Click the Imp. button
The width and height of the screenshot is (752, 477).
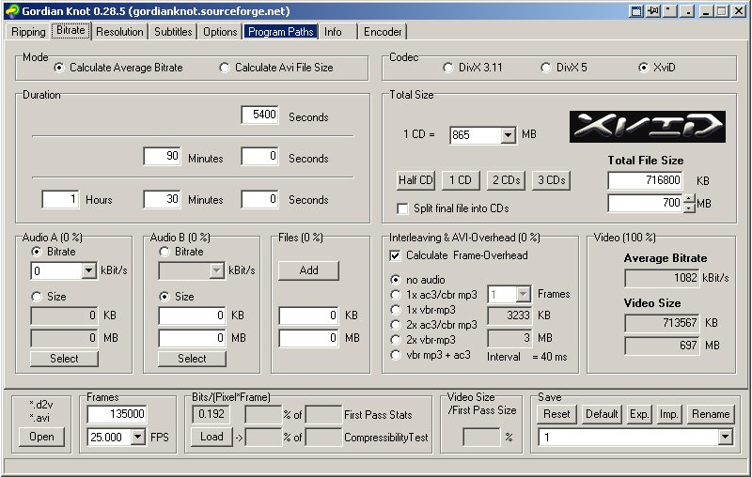(668, 414)
